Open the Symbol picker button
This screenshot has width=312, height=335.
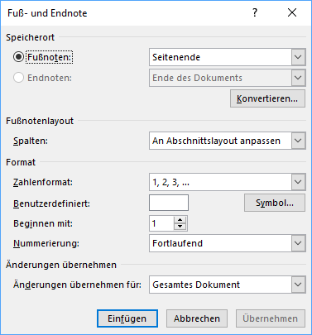(x=275, y=203)
